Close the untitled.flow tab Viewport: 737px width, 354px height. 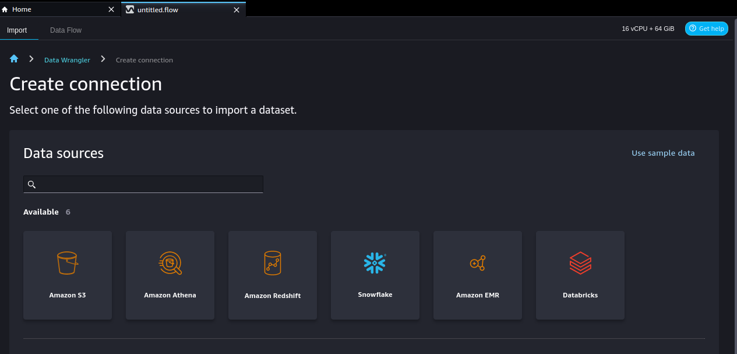(x=237, y=9)
